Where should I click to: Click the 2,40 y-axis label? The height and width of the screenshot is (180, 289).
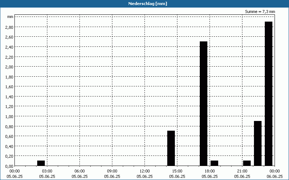tap(9, 47)
